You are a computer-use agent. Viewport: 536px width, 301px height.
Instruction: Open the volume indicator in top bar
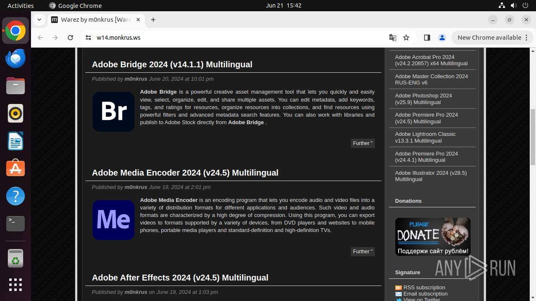tap(514, 5)
